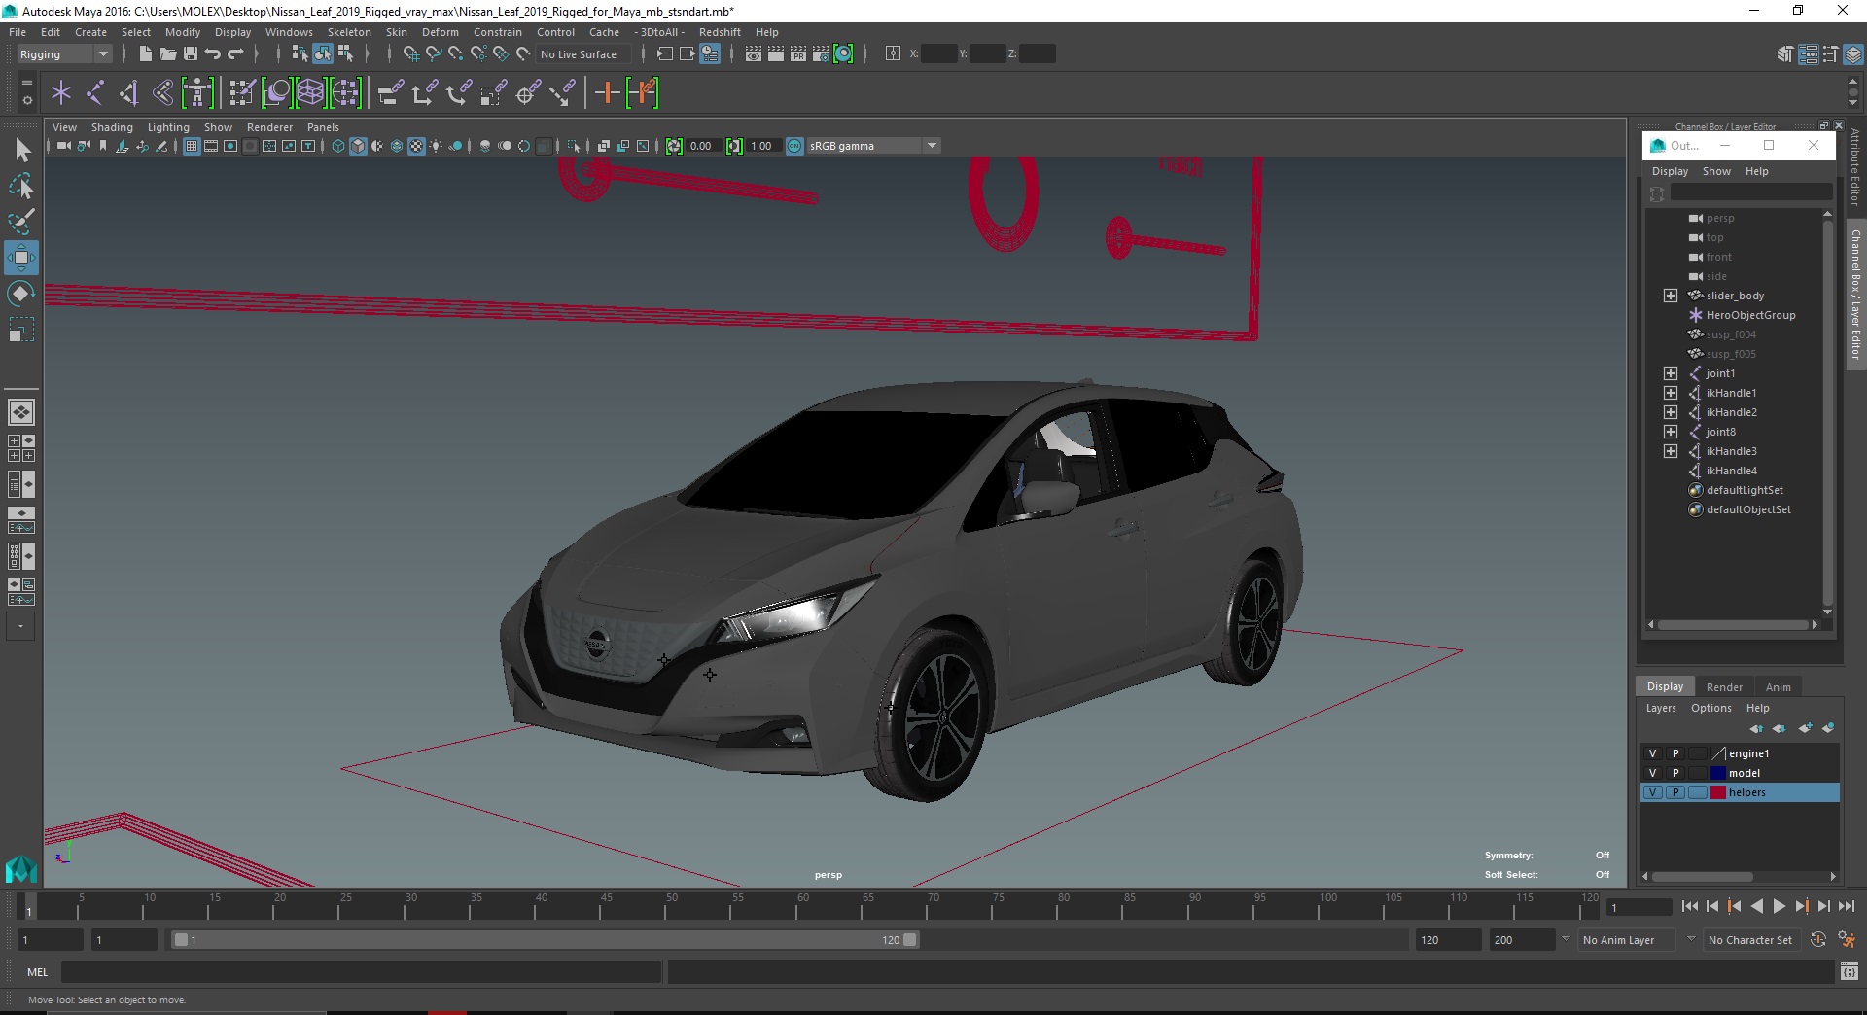Expand ikHandle2 node in Outliner
1869x1015 pixels.
[x=1670, y=412]
